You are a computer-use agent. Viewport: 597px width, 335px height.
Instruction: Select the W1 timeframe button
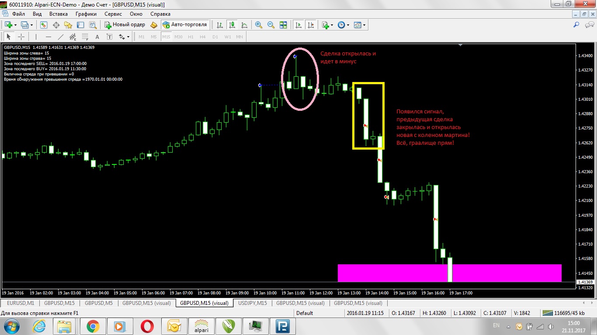227,37
